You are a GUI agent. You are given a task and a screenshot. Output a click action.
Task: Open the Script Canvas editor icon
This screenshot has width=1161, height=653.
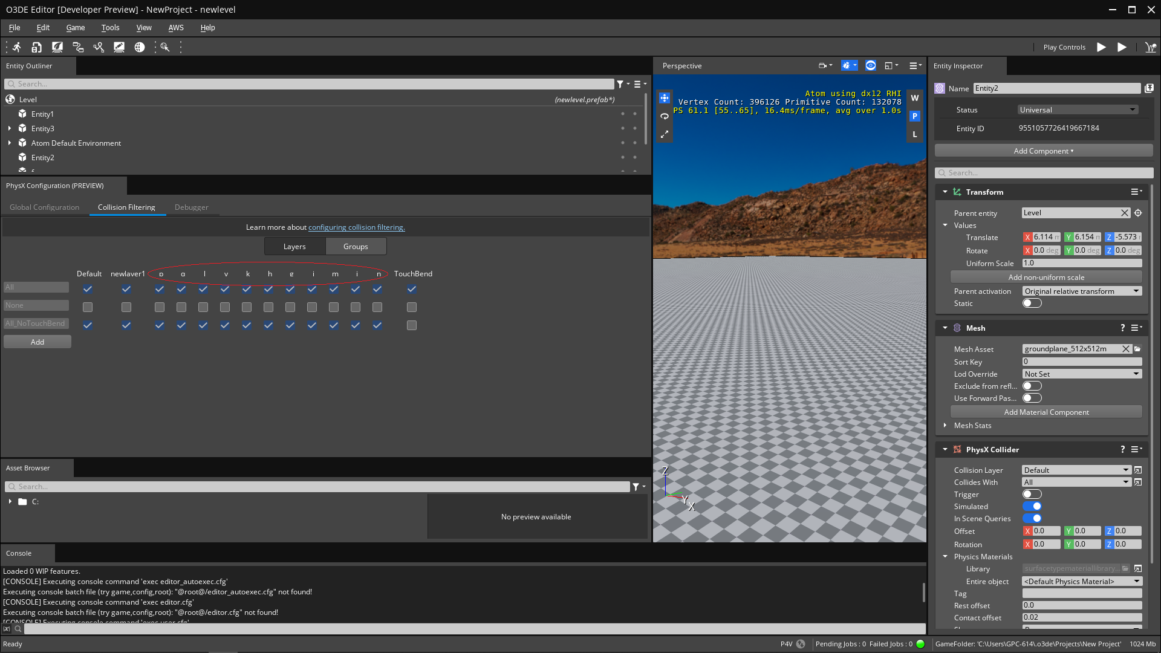pyautogui.click(x=78, y=47)
